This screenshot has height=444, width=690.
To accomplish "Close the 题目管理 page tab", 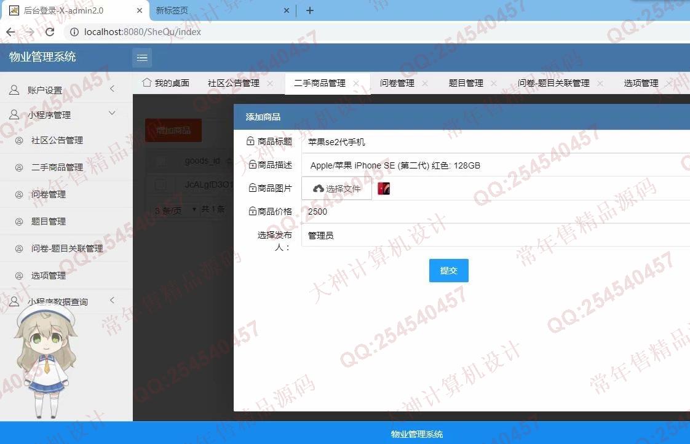I will tap(494, 83).
